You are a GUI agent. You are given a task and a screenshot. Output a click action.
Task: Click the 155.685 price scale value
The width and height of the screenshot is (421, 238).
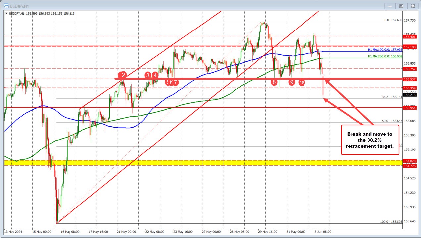(410, 121)
